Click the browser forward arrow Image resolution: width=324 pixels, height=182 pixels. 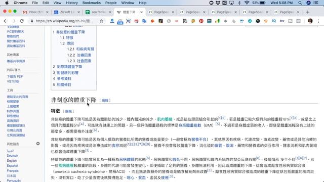pos(14,21)
